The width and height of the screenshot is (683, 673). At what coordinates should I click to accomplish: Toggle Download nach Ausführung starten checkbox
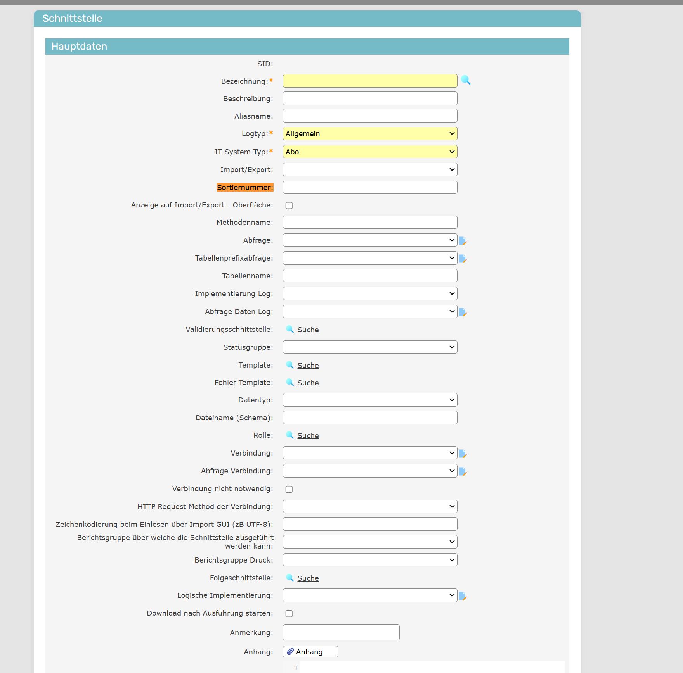pyautogui.click(x=289, y=614)
